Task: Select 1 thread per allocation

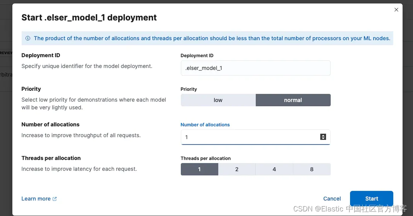Action: pos(199,169)
